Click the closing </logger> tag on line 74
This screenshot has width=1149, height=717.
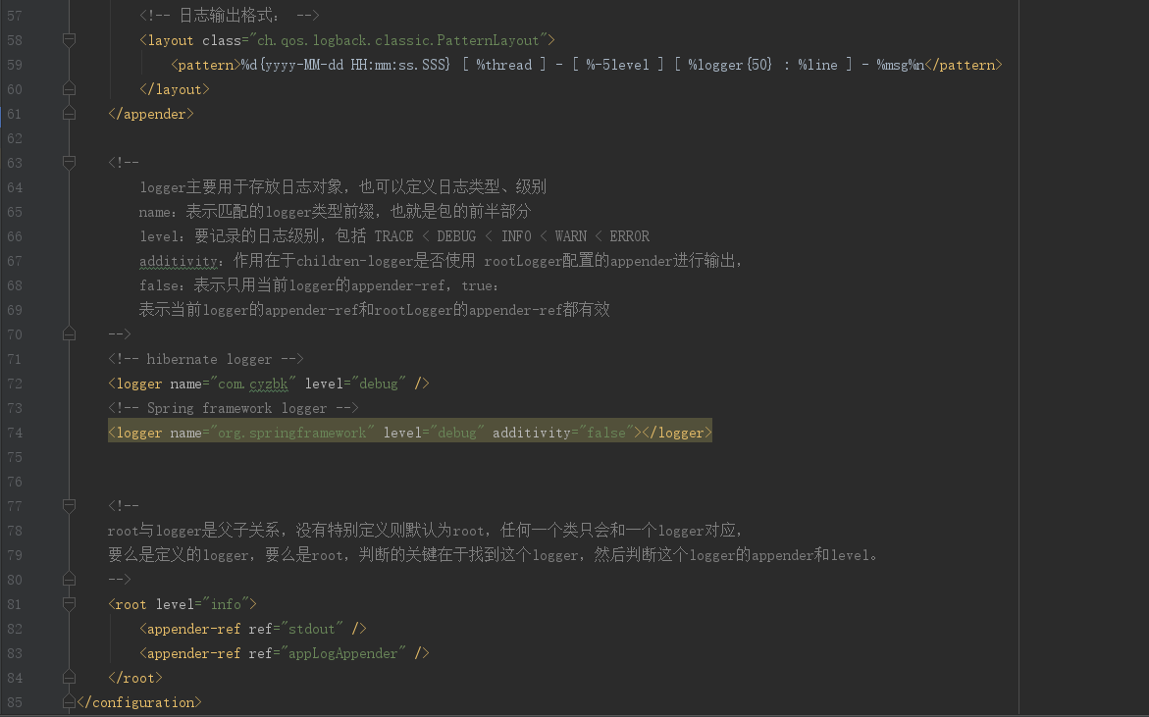[x=676, y=433]
